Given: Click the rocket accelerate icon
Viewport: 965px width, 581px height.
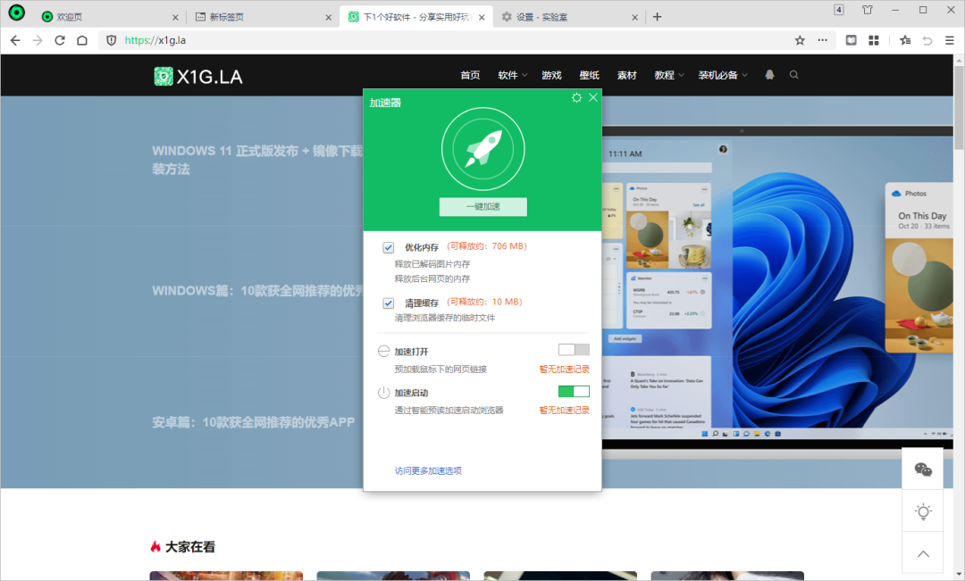Looking at the screenshot, I should 483,149.
